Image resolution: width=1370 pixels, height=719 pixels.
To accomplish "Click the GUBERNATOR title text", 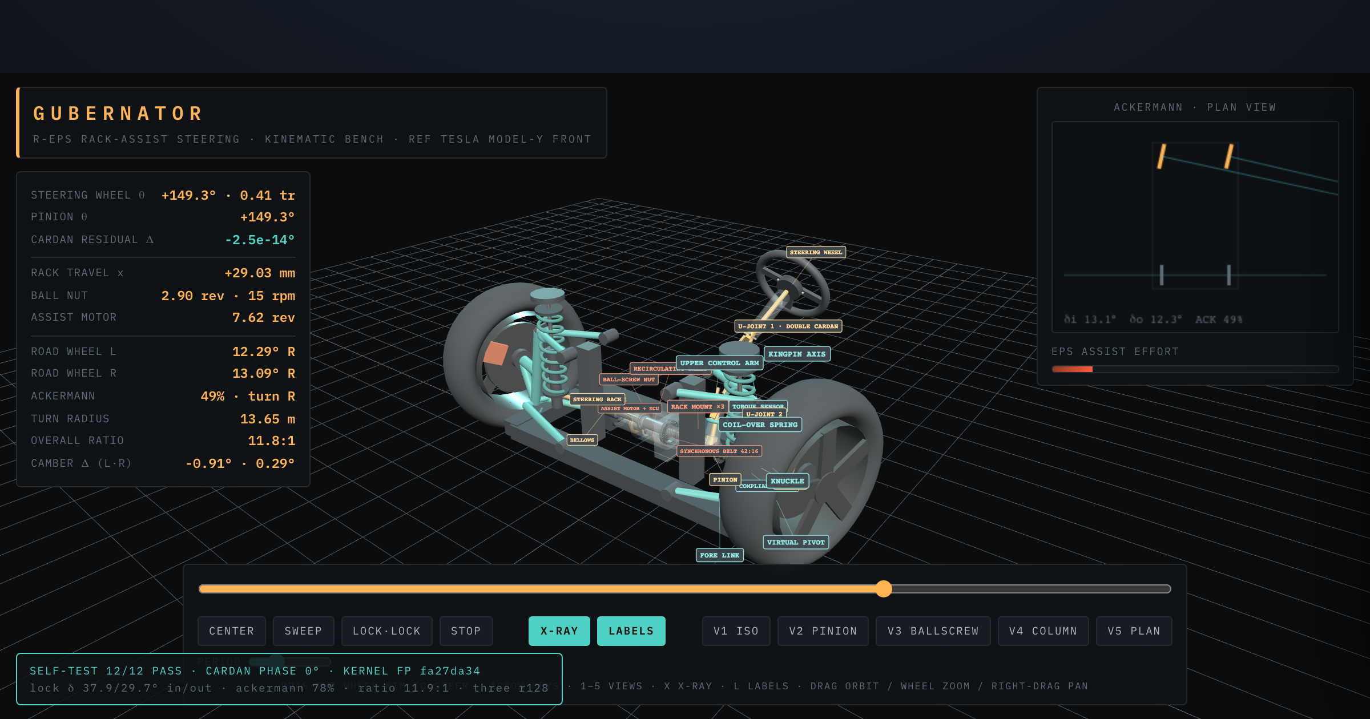I will click(x=118, y=114).
